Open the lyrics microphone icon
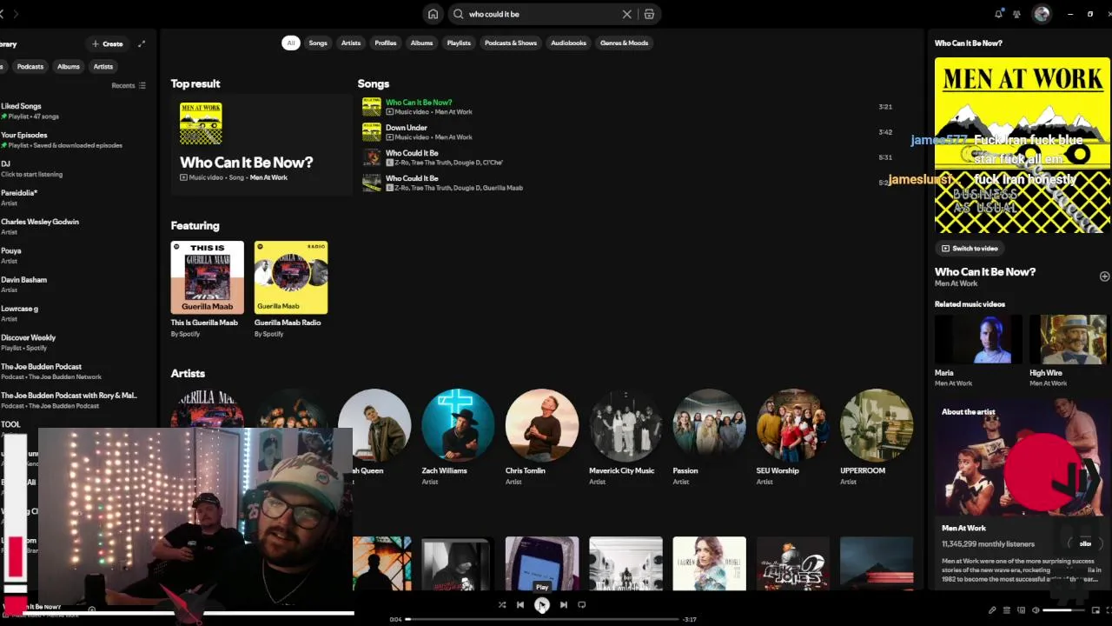This screenshot has height=626, width=1112. pos(992,610)
